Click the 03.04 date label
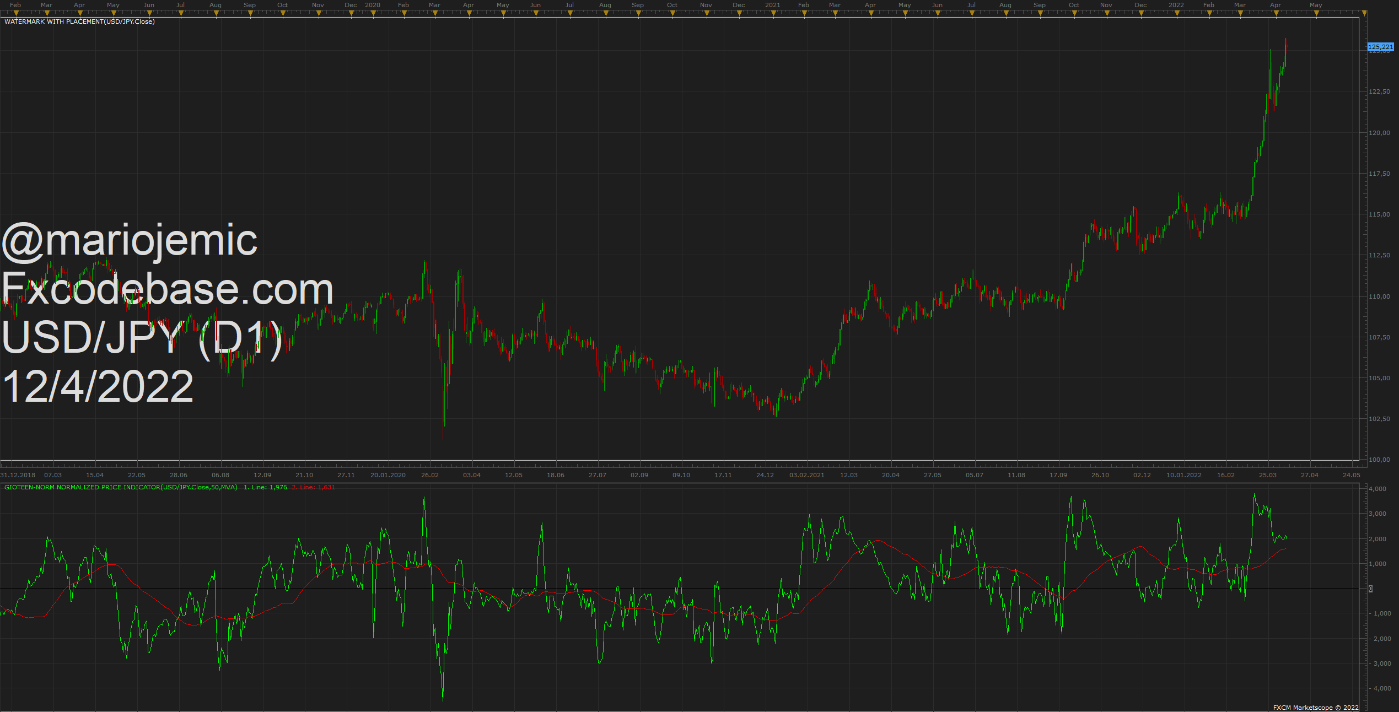Screen dimensions: 1399x712 pos(472,475)
